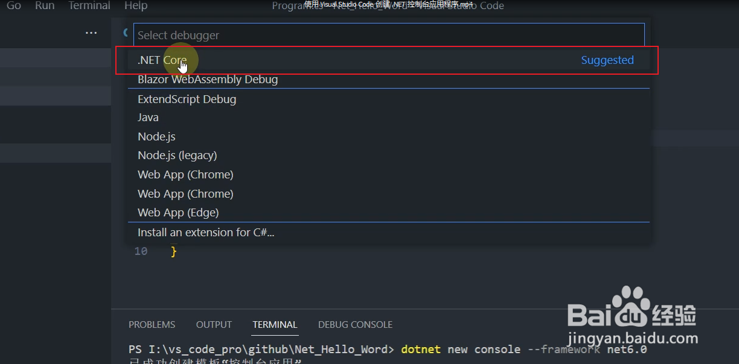739x364 pixels.
Task: Select the Web App (Edge) debugger
Action: point(389,212)
